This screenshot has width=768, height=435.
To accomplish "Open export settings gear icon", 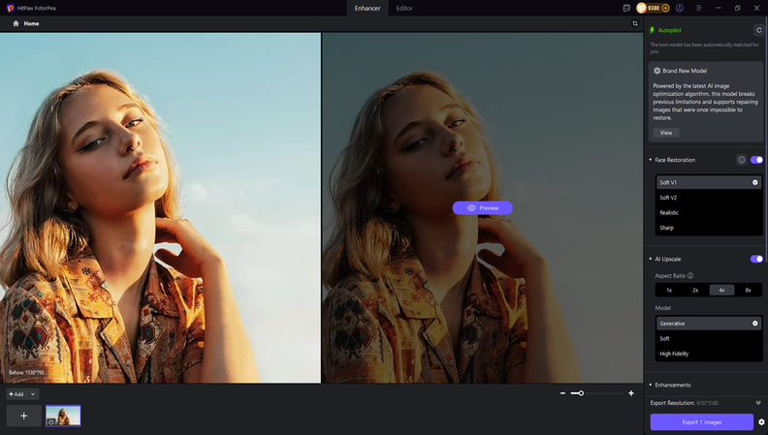I will point(761,421).
